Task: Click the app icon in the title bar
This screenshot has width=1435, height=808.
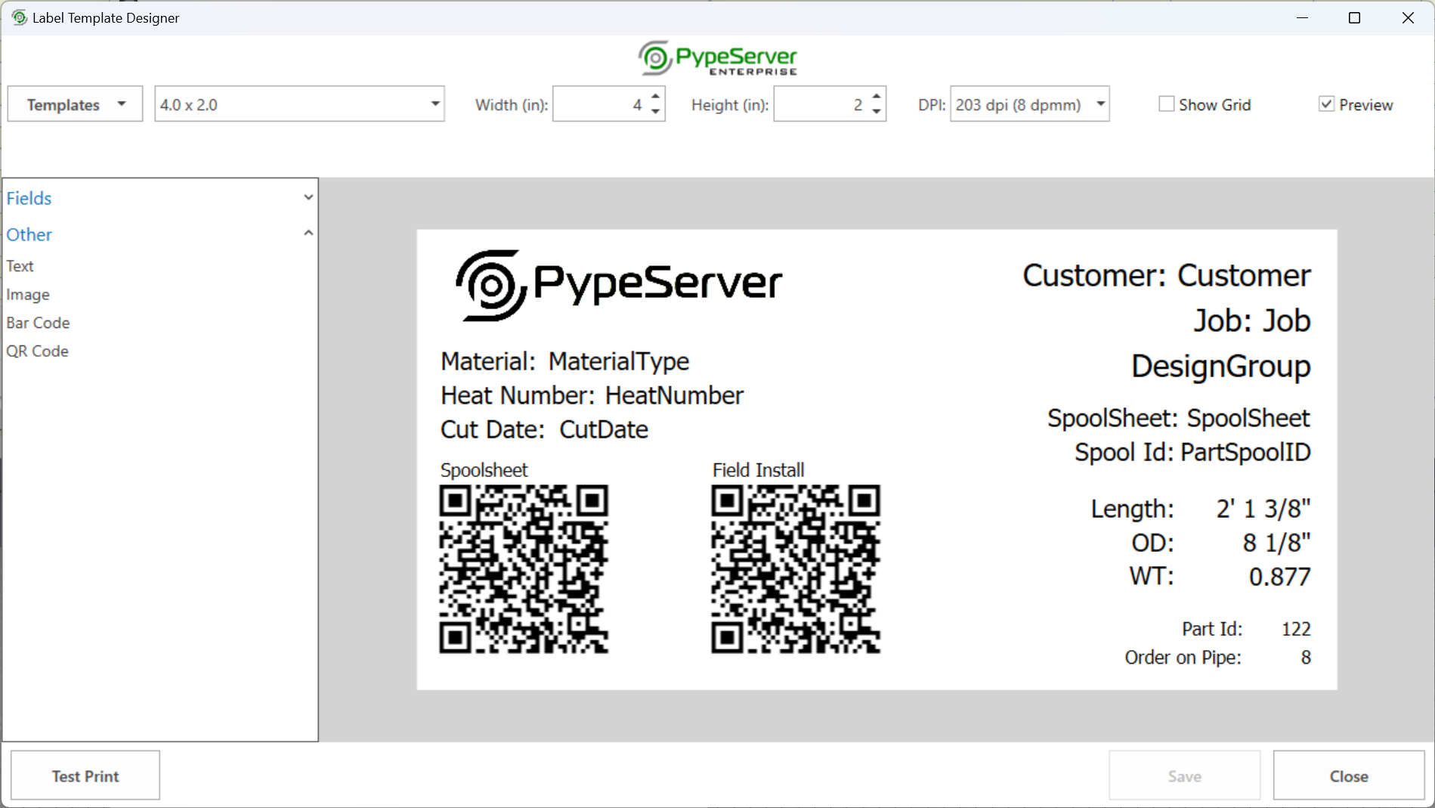Action: point(18,17)
